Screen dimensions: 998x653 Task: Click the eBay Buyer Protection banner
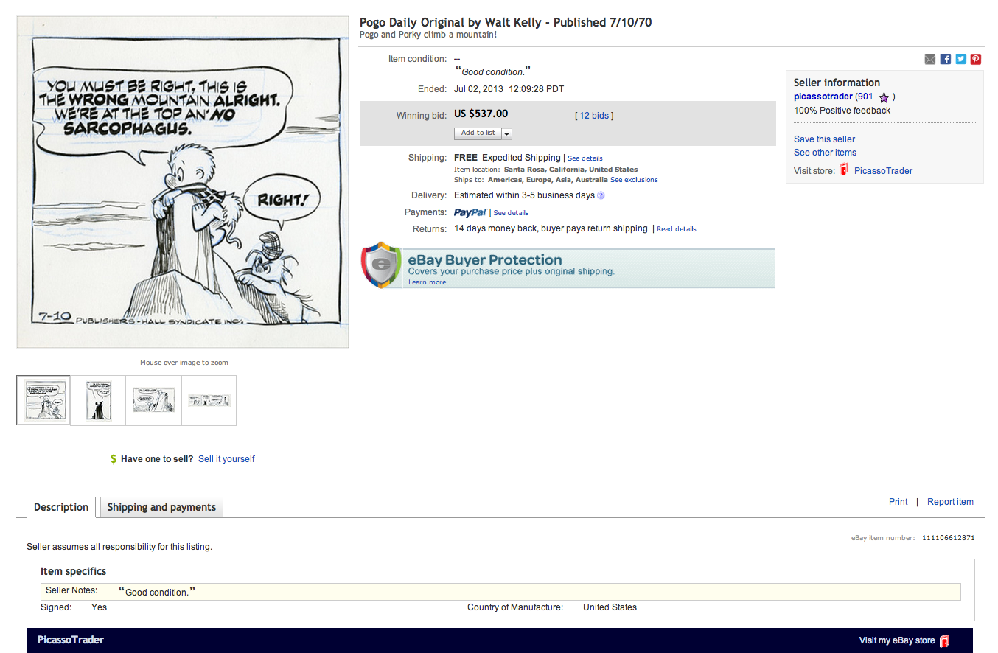click(568, 268)
